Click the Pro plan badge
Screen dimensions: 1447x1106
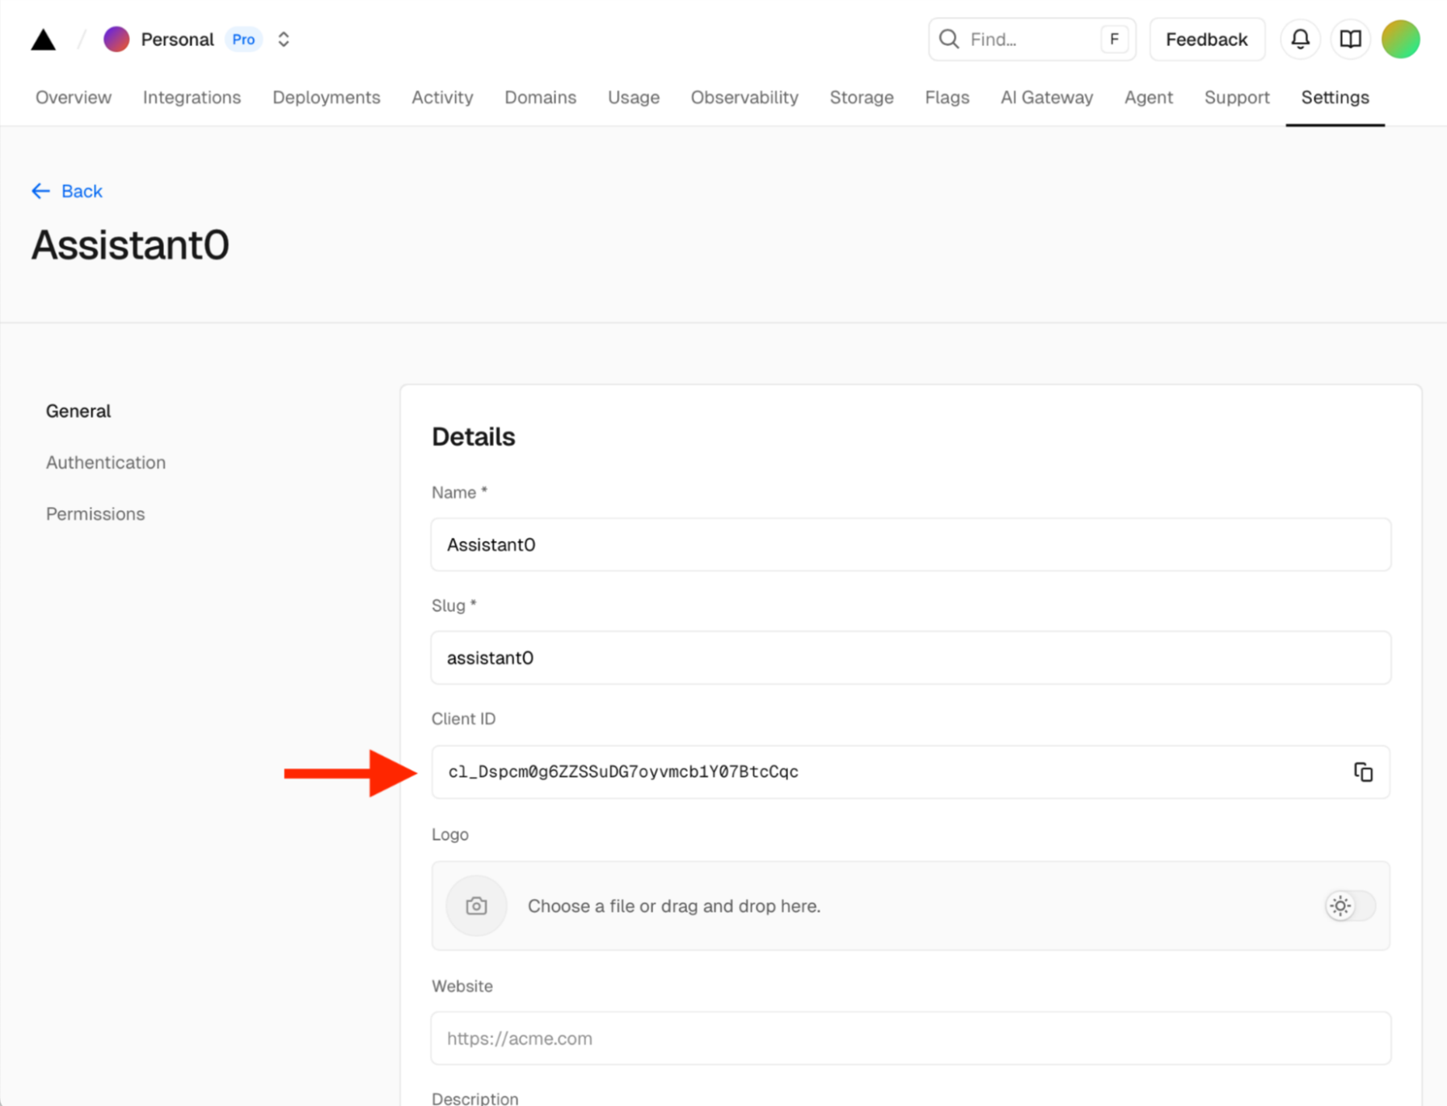[243, 40]
